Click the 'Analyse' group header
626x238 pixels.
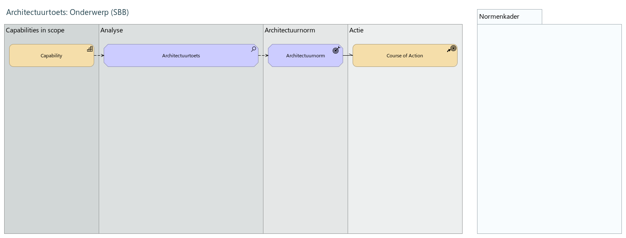click(112, 30)
